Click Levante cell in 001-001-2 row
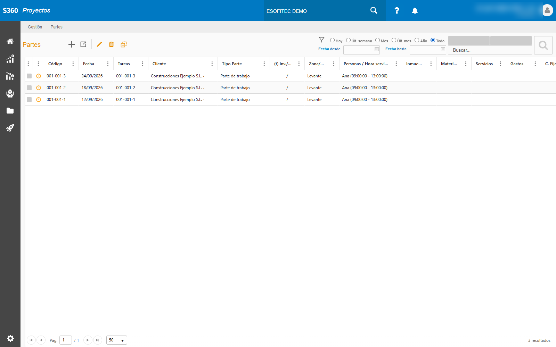The height and width of the screenshot is (347, 556). click(314, 88)
